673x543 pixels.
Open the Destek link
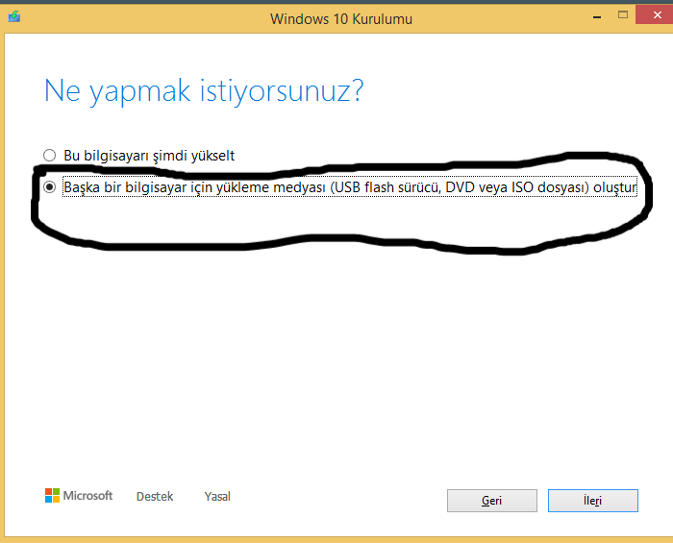pos(155,496)
